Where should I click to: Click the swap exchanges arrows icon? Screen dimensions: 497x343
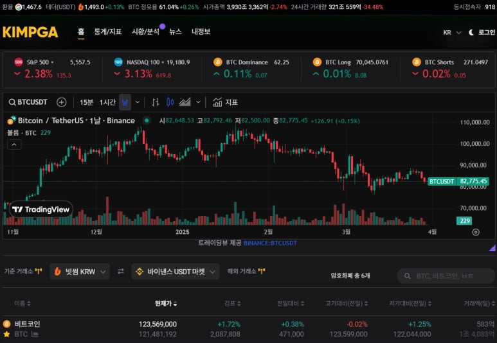(121, 272)
